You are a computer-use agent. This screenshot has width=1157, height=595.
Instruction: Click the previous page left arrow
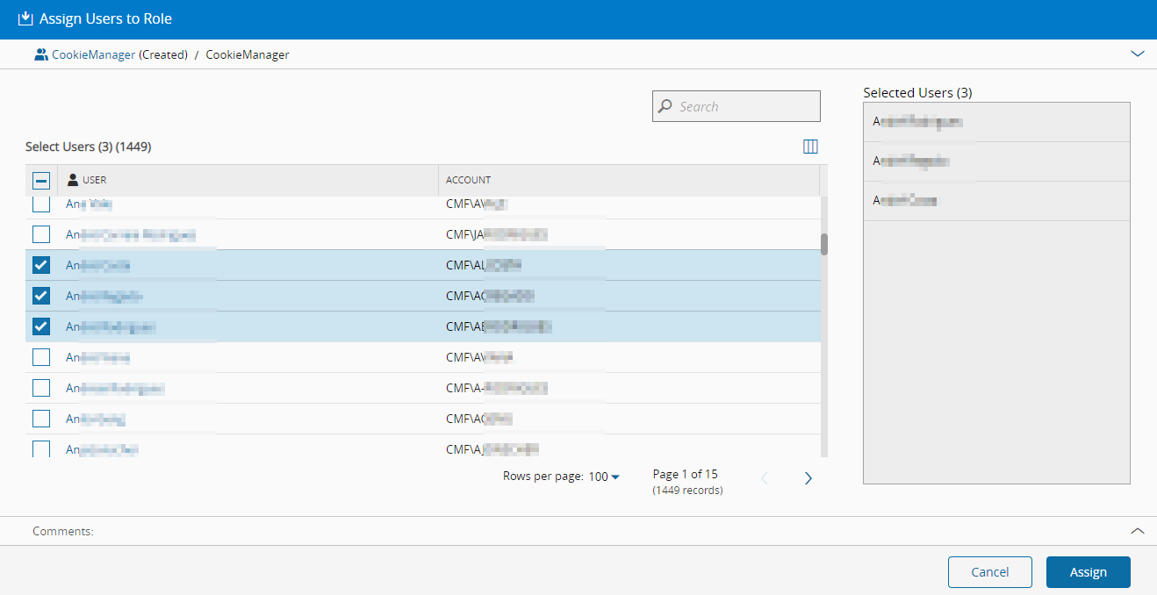pyautogui.click(x=764, y=478)
